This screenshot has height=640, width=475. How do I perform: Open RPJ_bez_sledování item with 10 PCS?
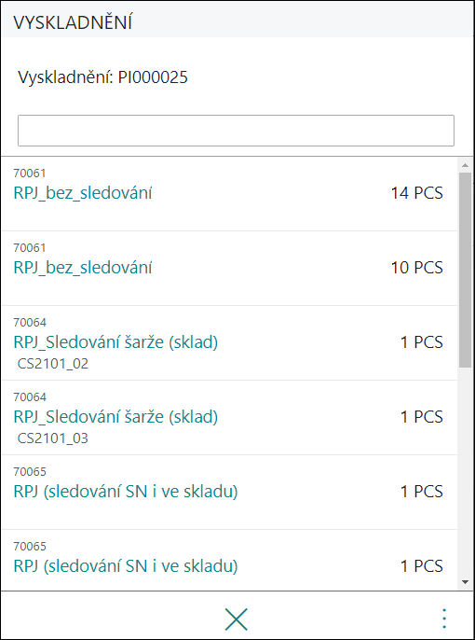coord(229,269)
